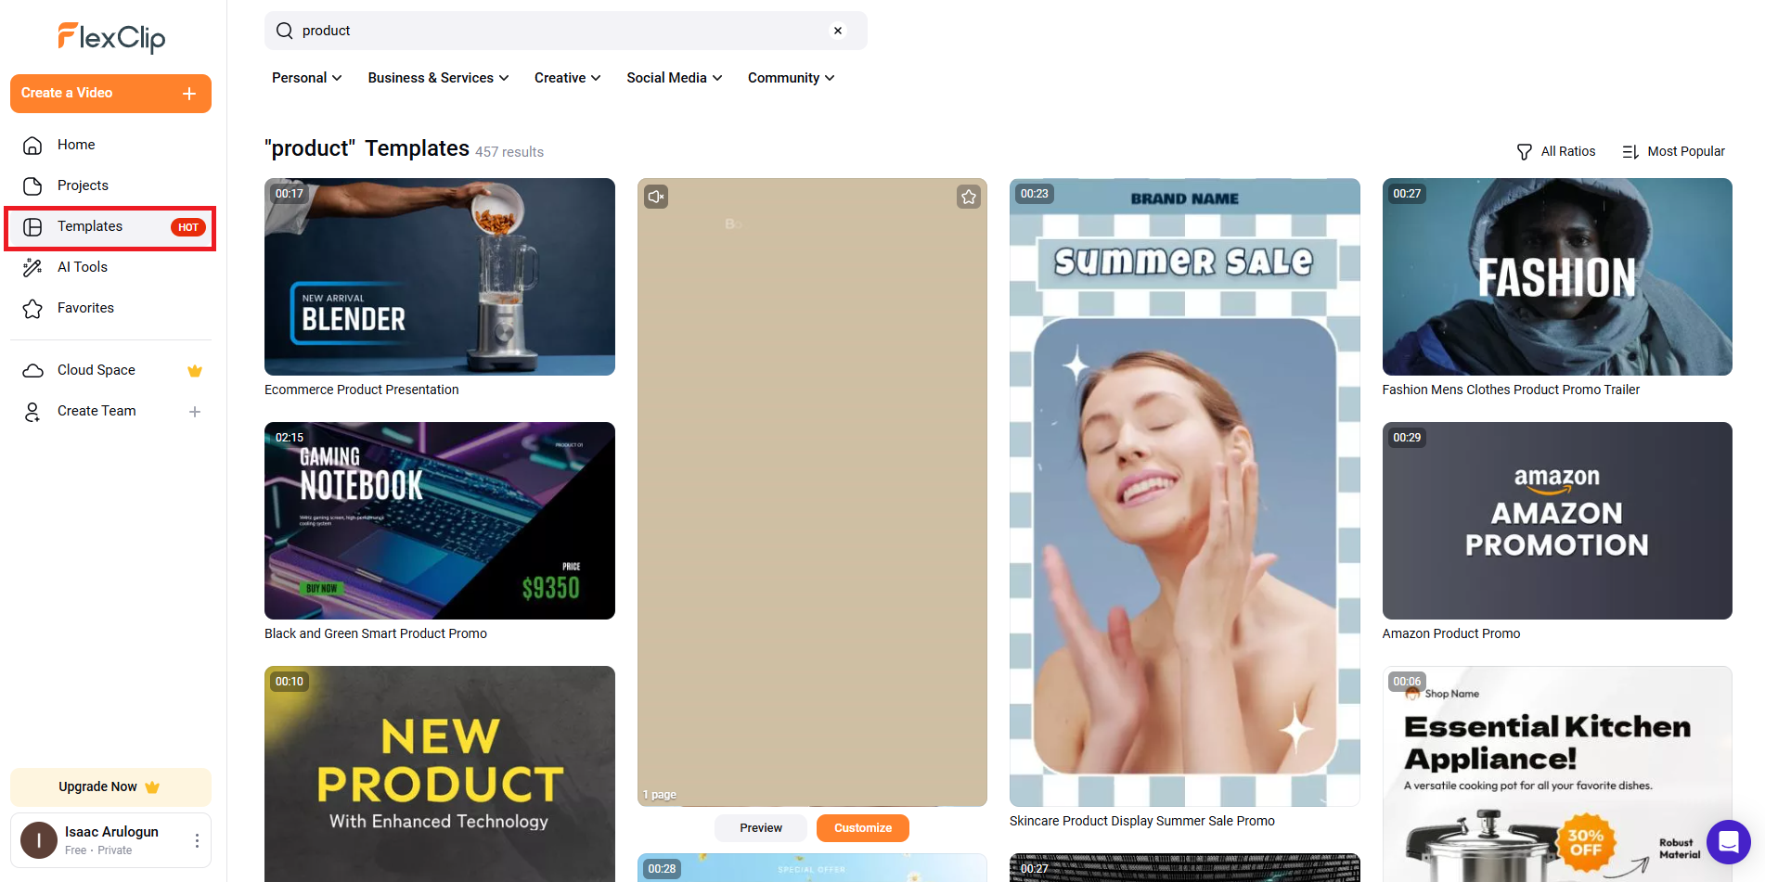Open the Essential Kitchen Appliance thumbnail
This screenshot has width=1765, height=882.
click(x=1557, y=773)
